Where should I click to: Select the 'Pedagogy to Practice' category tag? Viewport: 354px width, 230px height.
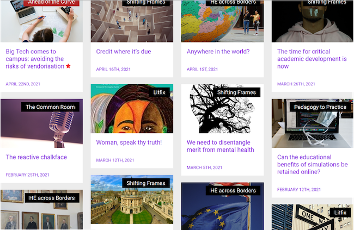coord(320,107)
